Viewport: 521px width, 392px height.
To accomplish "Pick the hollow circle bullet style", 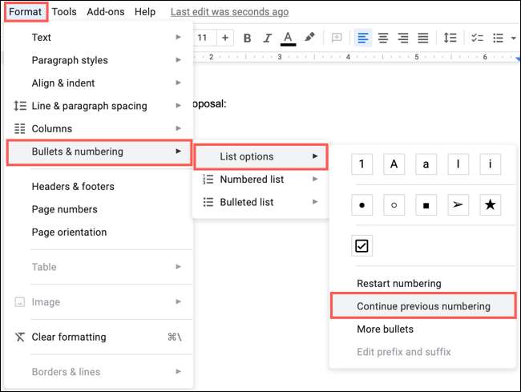I will (x=394, y=204).
